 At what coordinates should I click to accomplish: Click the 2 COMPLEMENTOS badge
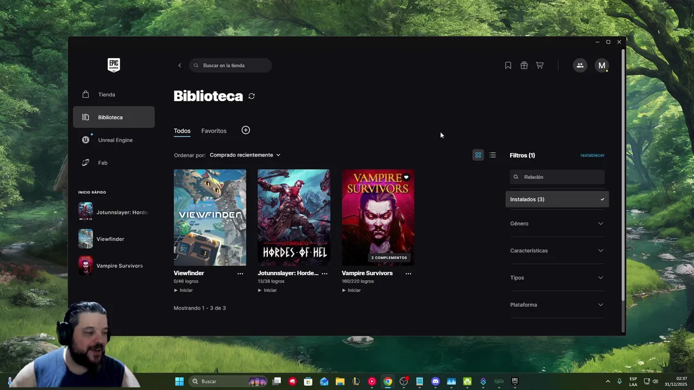pos(389,258)
